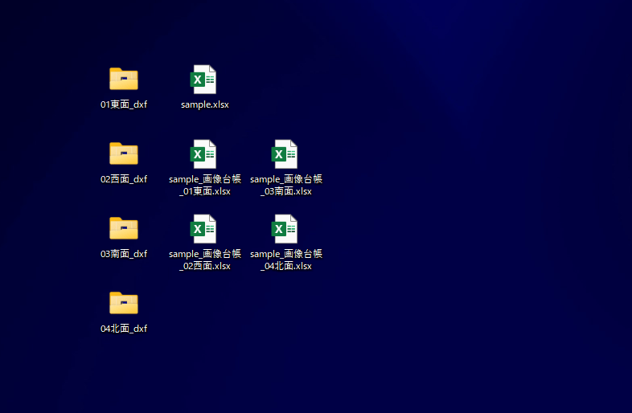The width and height of the screenshot is (632, 413).
Task: Click the "sample_画像台帳_01東面.xlsx" file name text
Action: click(x=205, y=185)
